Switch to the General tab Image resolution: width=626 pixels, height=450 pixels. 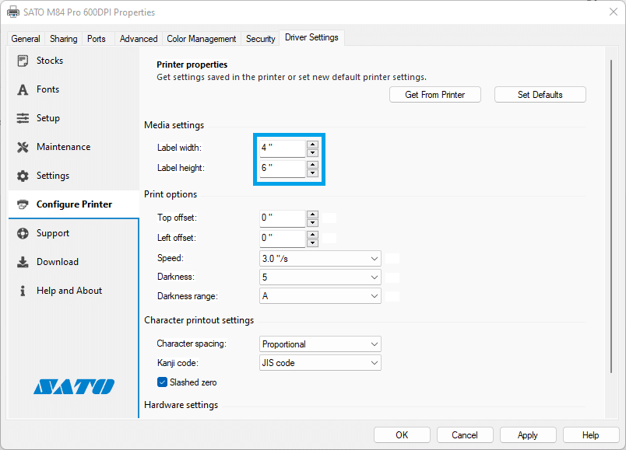point(26,39)
